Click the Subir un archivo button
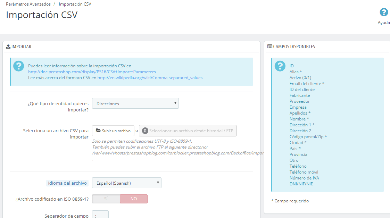The width and height of the screenshot is (390, 218). pyautogui.click(x=113, y=131)
